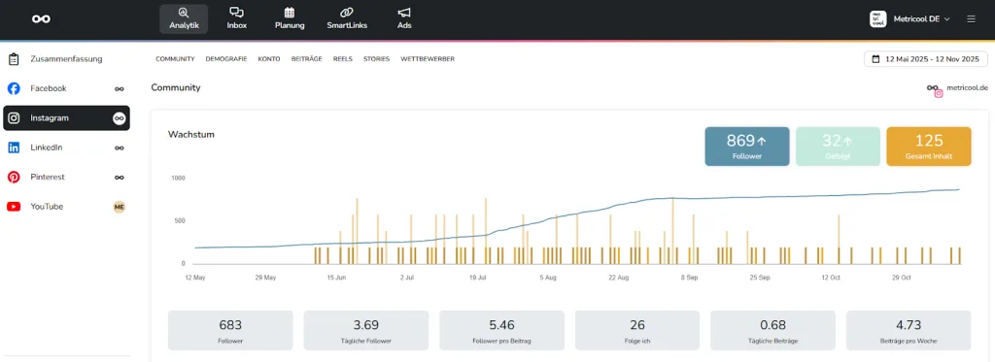Click the Metricool infinity logo in header
Image resolution: width=995 pixels, height=362 pixels.
pyautogui.click(x=42, y=19)
